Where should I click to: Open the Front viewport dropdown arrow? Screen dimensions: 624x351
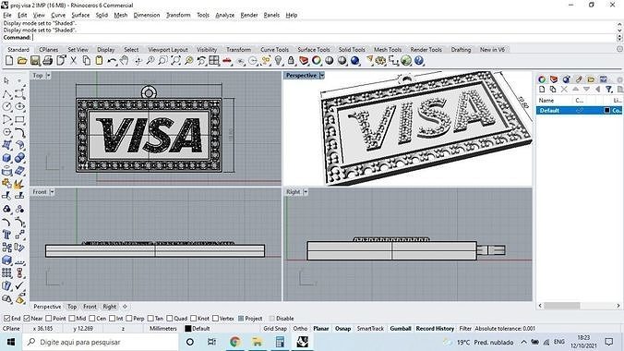(52, 192)
